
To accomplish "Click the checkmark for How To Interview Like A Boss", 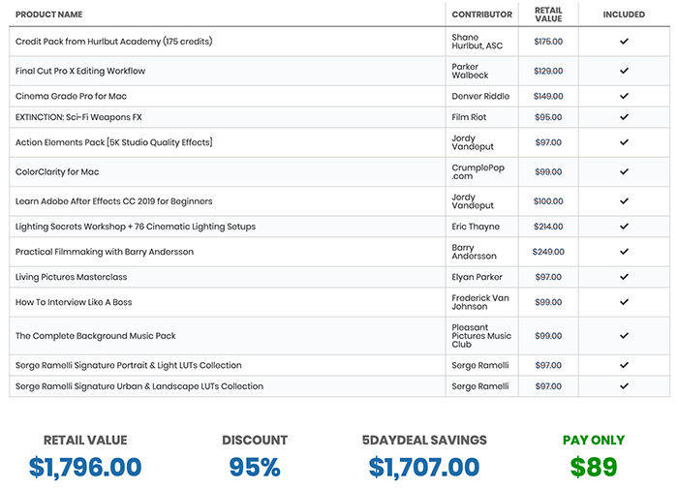I will 624,302.
